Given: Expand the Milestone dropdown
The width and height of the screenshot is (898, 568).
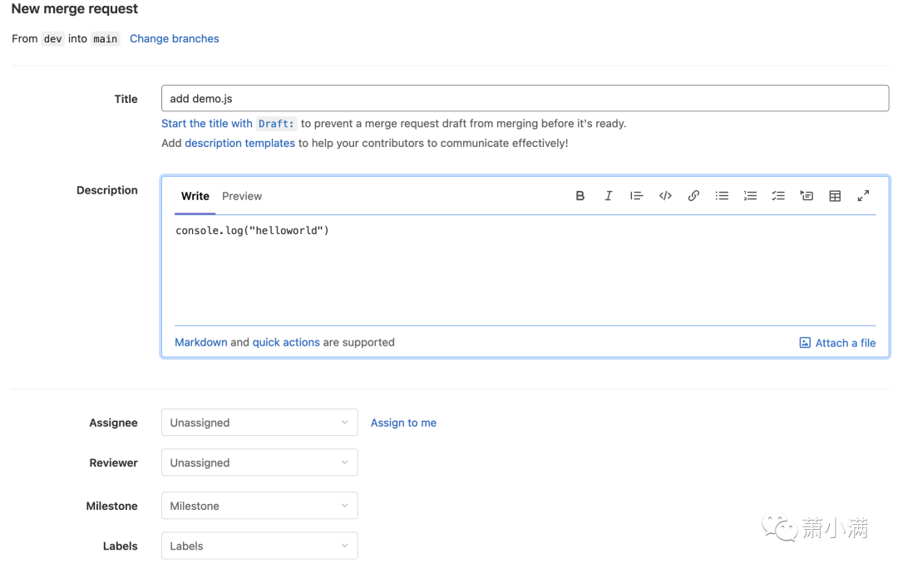Looking at the screenshot, I should (259, 506).
